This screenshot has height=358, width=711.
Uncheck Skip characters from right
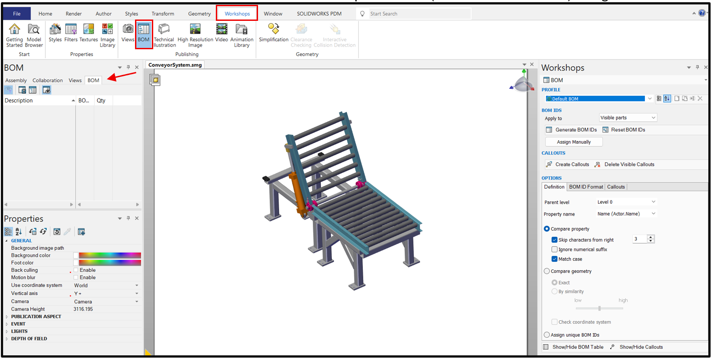coord(554,240)
